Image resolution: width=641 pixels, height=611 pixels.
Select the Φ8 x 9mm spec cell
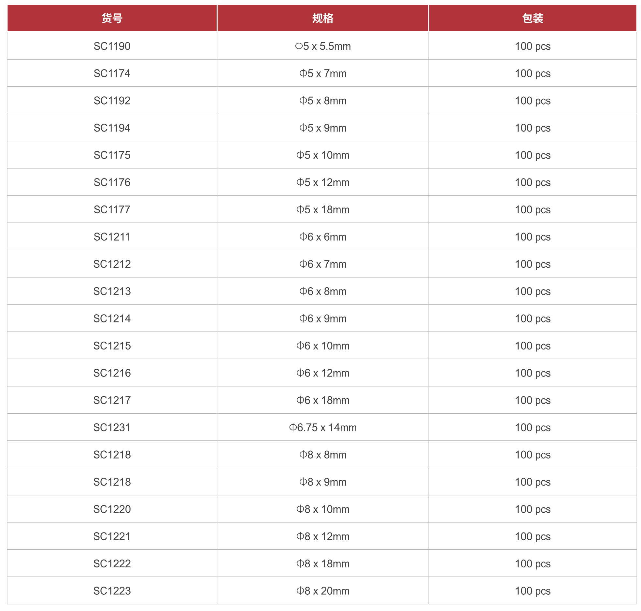[322, 482]
